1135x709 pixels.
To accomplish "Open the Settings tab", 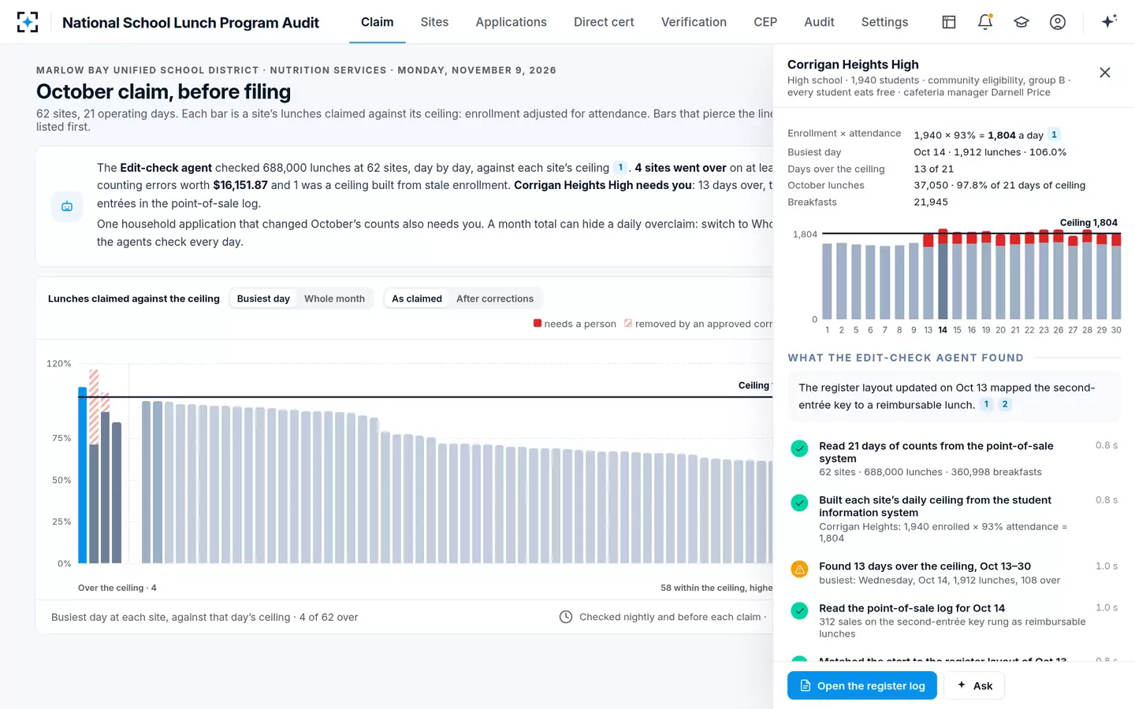I will point(884,22).
